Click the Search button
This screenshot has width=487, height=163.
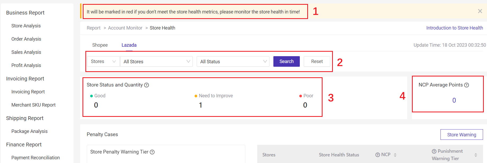tap(287, 61)
